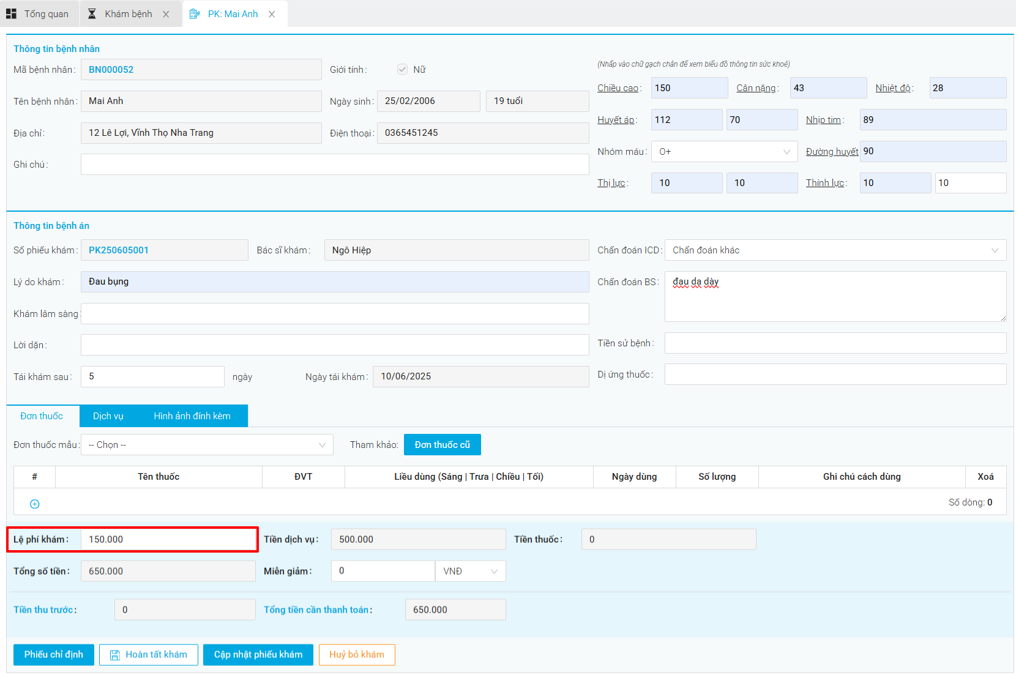This screenshot has height=675, width=1016.
Task: Click the Nhiệt độ field showing 28
Action: (968, 88)
